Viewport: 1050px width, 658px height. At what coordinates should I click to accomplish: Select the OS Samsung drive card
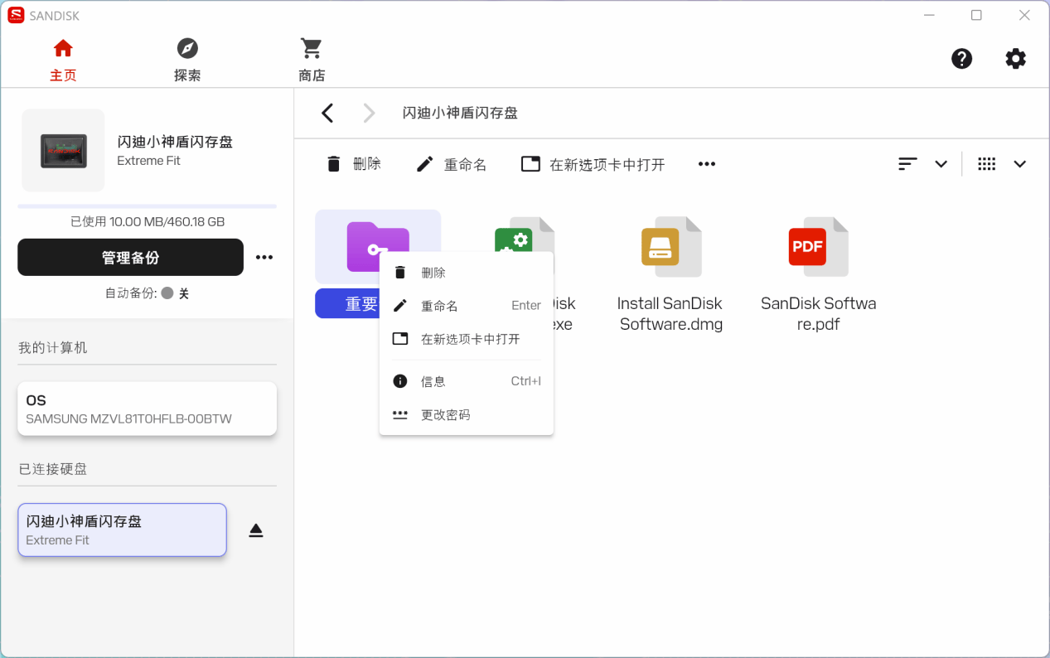(x=147, y=409)
